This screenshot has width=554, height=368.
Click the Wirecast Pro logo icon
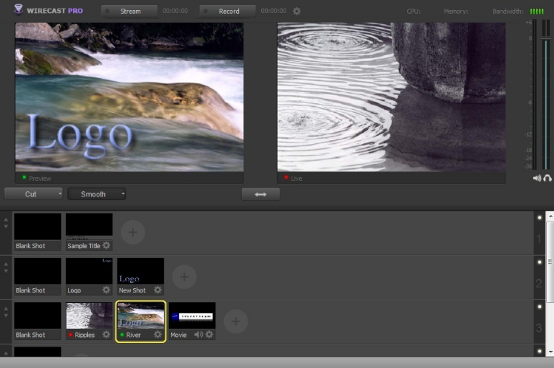click(18, 9)
